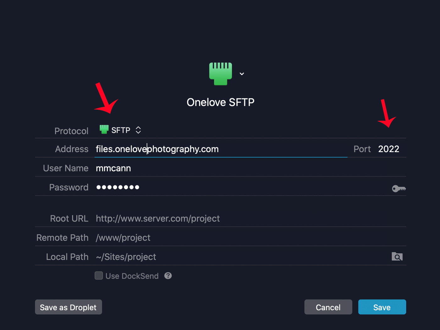The width and height of the screenshot is (440, 330).
Task: Click Save as Droplet button
Action: coord(68,307)
